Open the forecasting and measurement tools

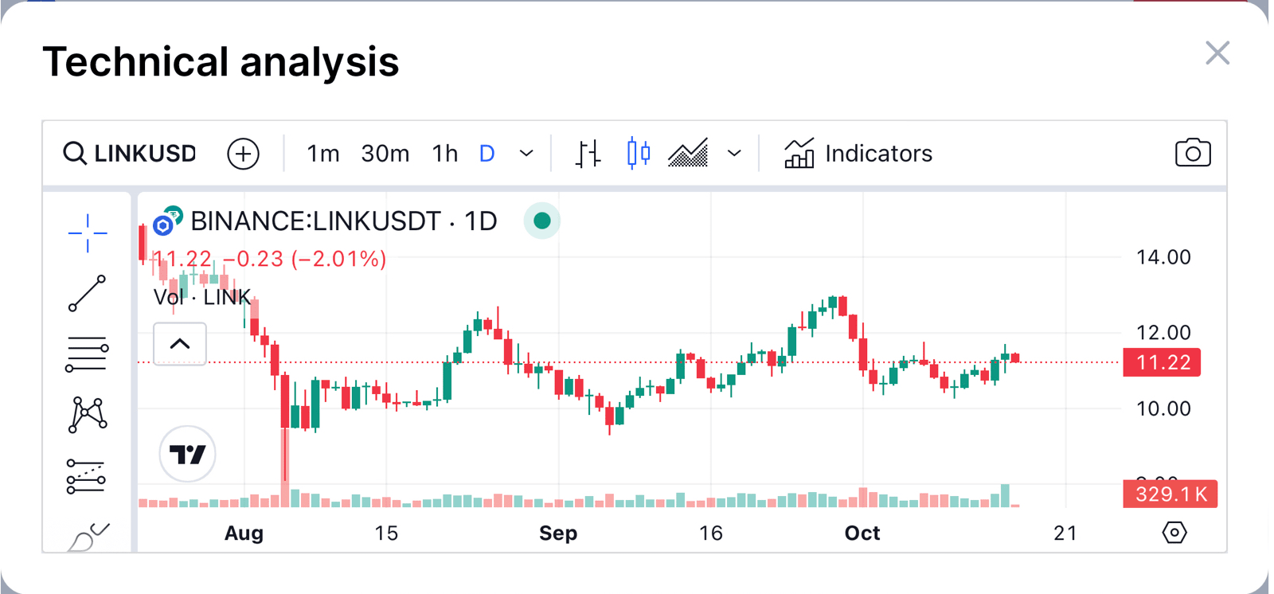tap(86, 476)
